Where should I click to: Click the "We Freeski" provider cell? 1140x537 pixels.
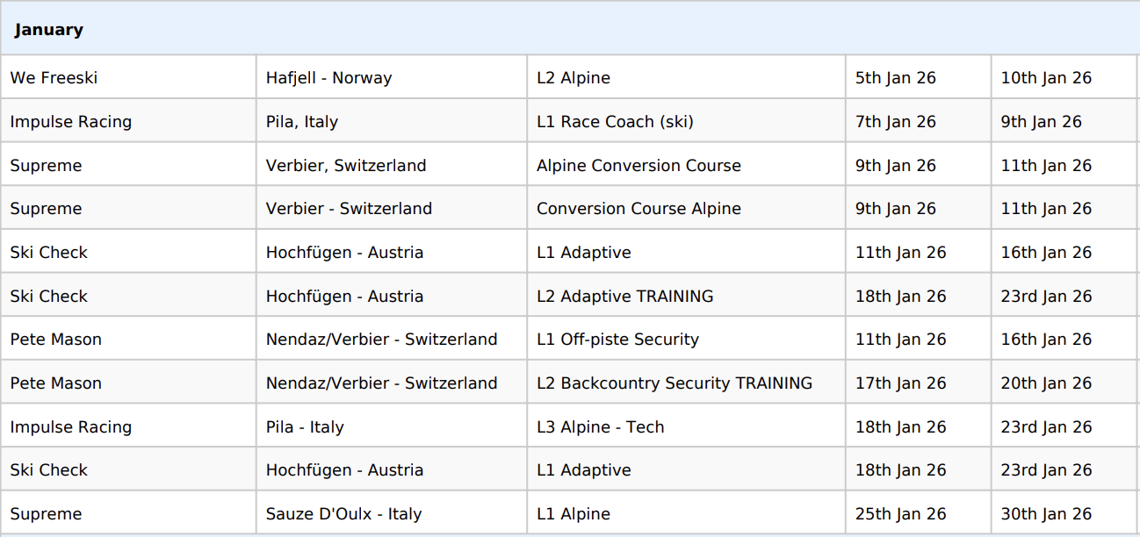pyautogui.click(x=54, y=78)
